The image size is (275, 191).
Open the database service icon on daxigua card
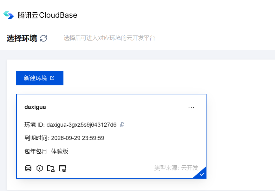pos(28,168)
